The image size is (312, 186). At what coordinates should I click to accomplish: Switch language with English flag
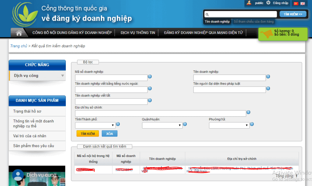tap(303, 3)
